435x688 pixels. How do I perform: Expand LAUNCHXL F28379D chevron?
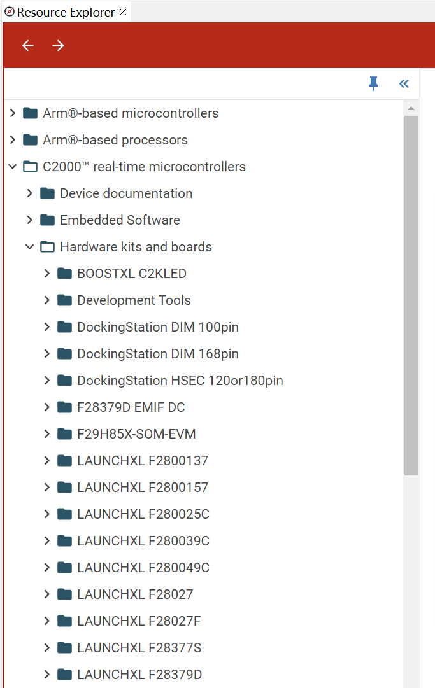[46, 675]
